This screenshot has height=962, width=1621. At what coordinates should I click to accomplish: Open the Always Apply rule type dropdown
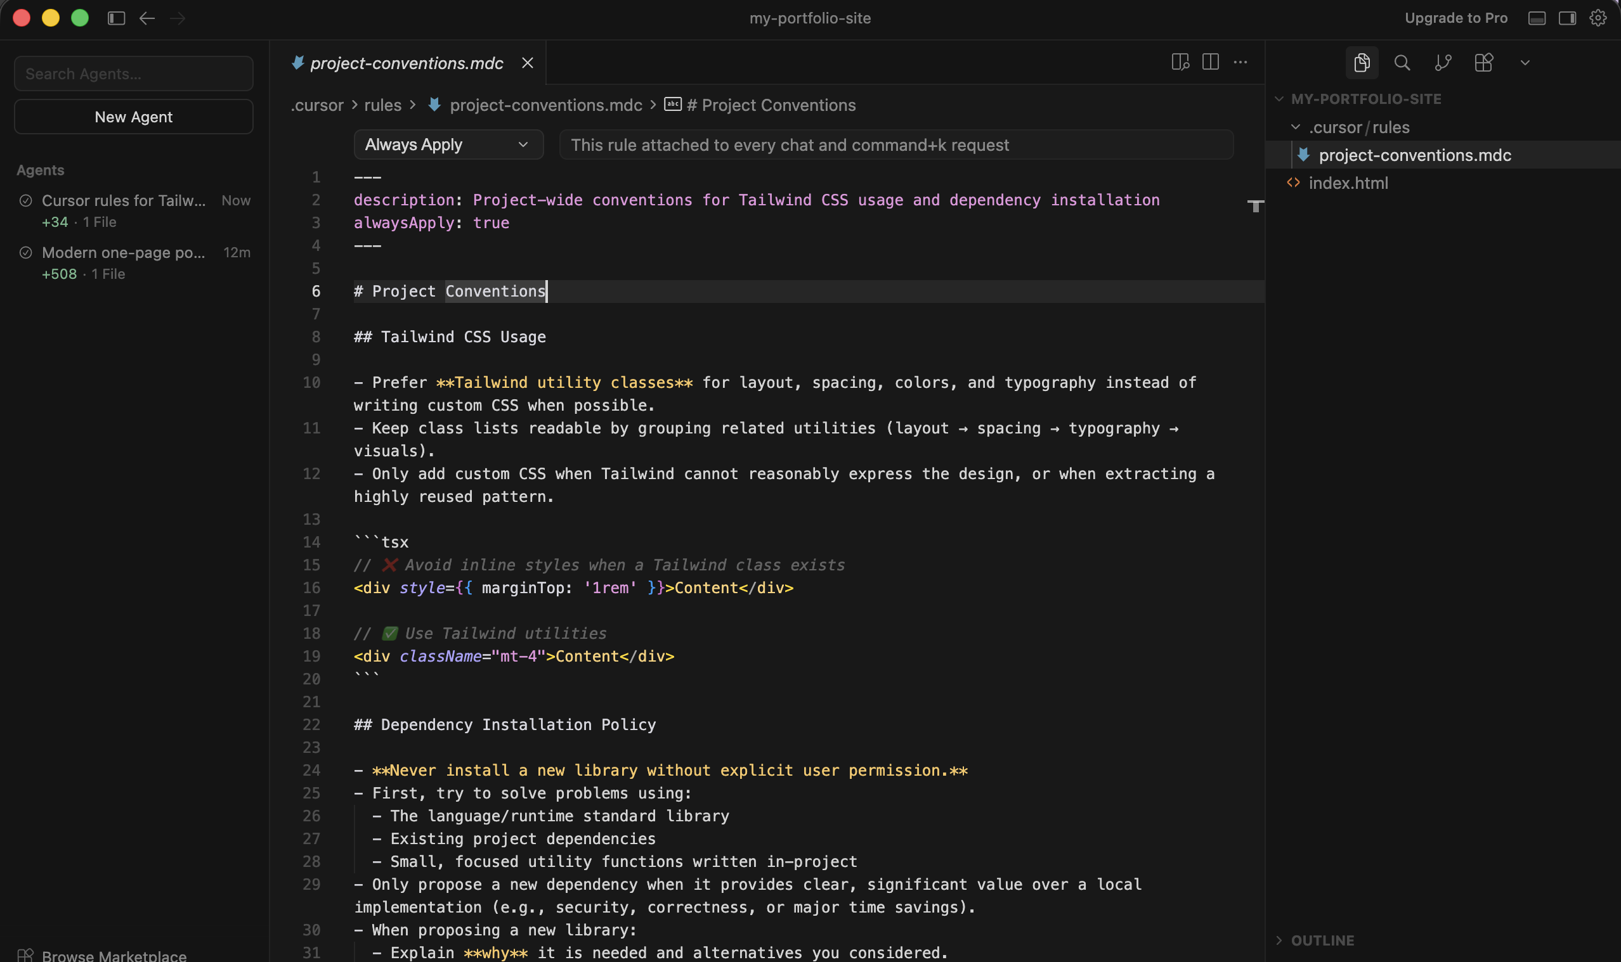tap(448, 144)
